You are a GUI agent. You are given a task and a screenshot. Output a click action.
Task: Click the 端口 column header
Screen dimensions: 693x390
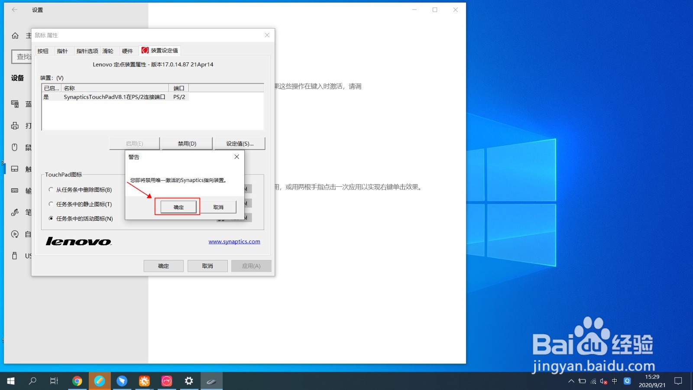[179, 88]
